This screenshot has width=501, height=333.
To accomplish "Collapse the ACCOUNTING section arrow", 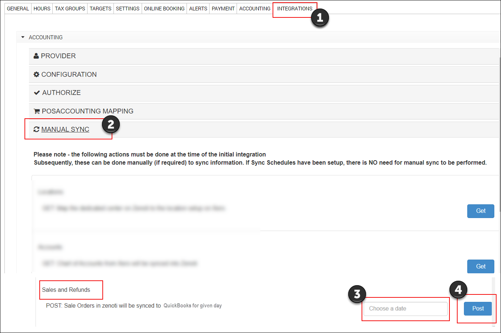I will (x=23, y=37).
